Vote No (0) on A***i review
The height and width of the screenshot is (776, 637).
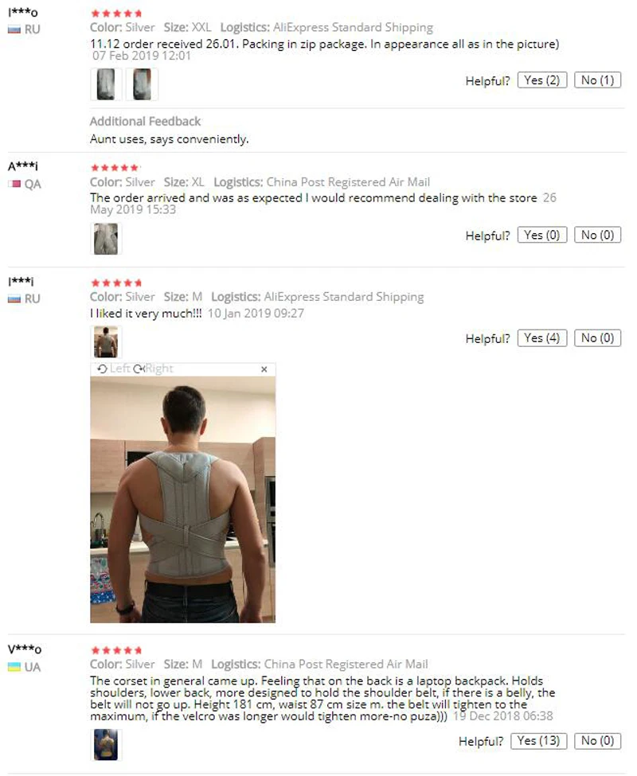click(597, 235)
